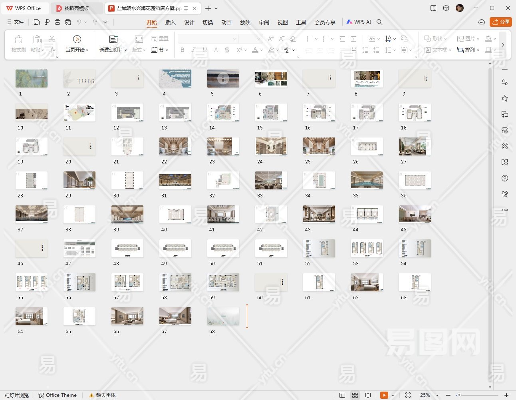Click the Save icon in quick access toolbar
This screenshot has height=400, width=516.
37,22
